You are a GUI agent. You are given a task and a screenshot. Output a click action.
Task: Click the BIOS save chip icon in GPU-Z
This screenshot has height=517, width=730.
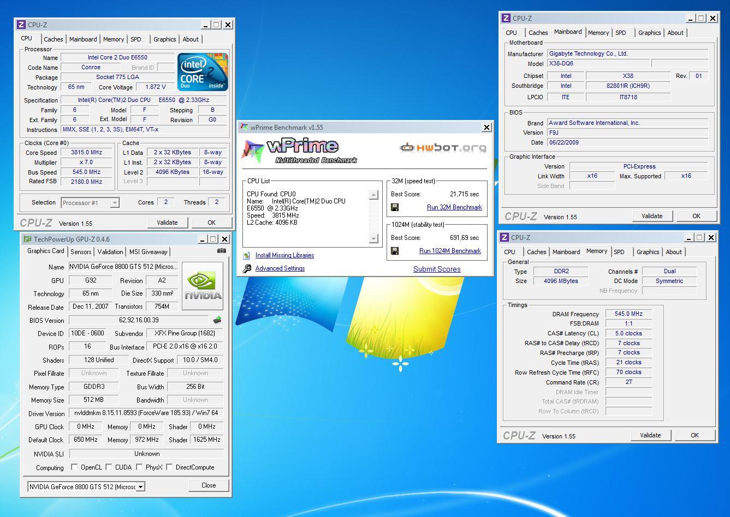pos(217,320)
